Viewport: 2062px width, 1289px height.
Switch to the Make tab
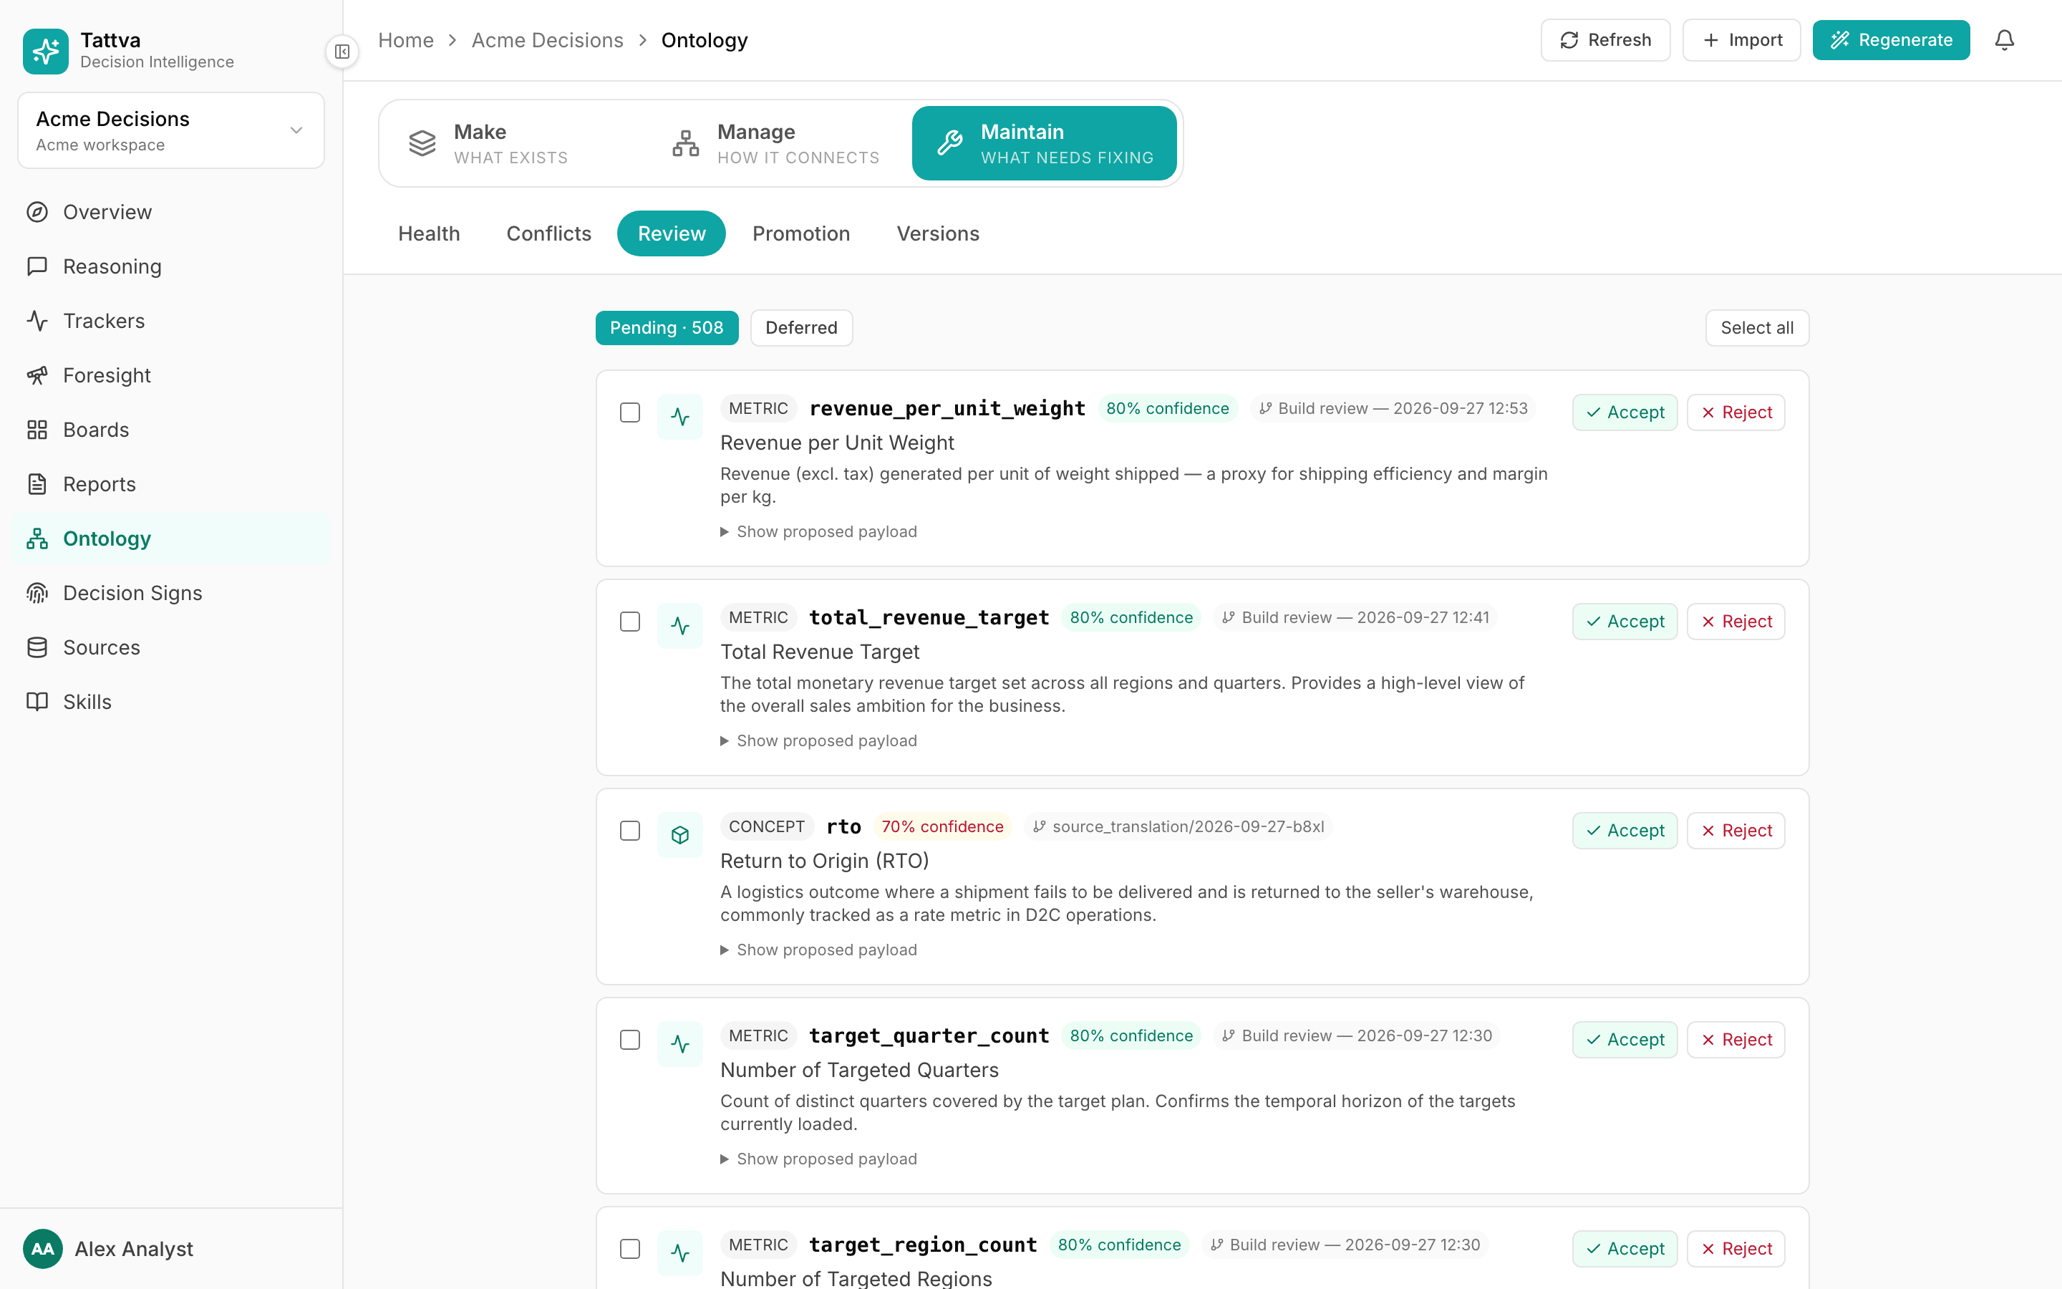click(516, 143)
